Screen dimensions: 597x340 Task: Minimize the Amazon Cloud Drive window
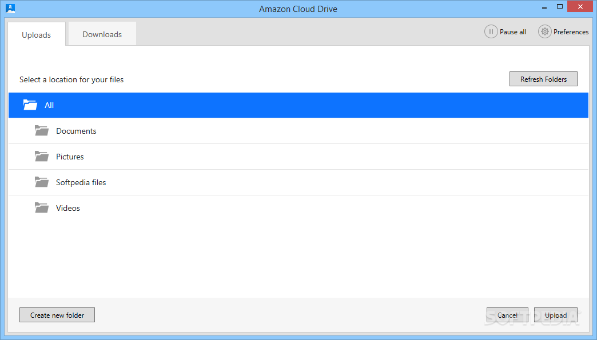click(x=544, y=7)
